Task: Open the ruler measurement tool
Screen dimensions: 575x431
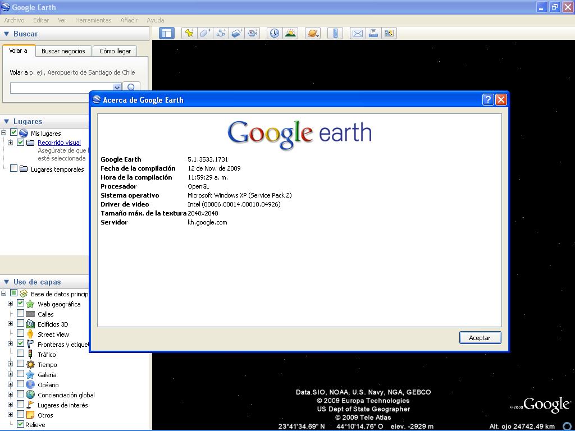Action: tap(335, 33)
